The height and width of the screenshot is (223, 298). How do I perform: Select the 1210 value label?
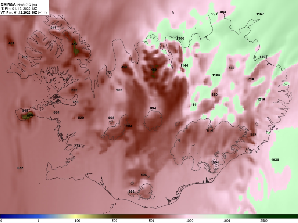[261, 99]
